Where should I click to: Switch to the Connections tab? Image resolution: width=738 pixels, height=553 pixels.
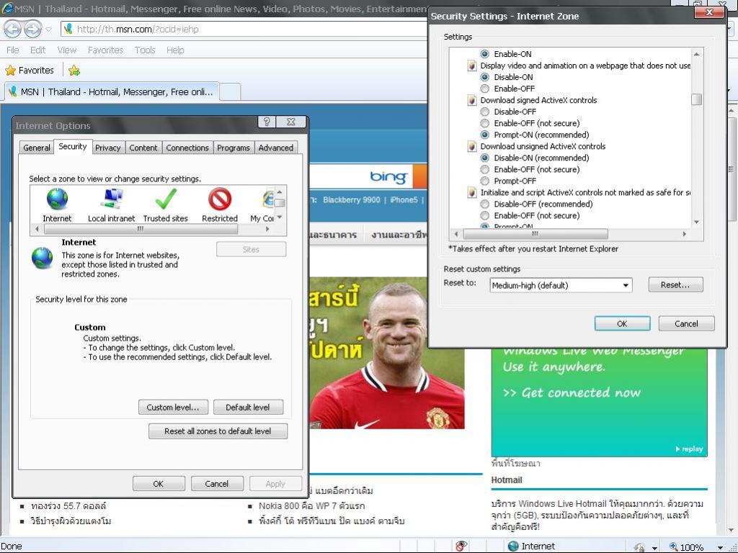(187, 148)
